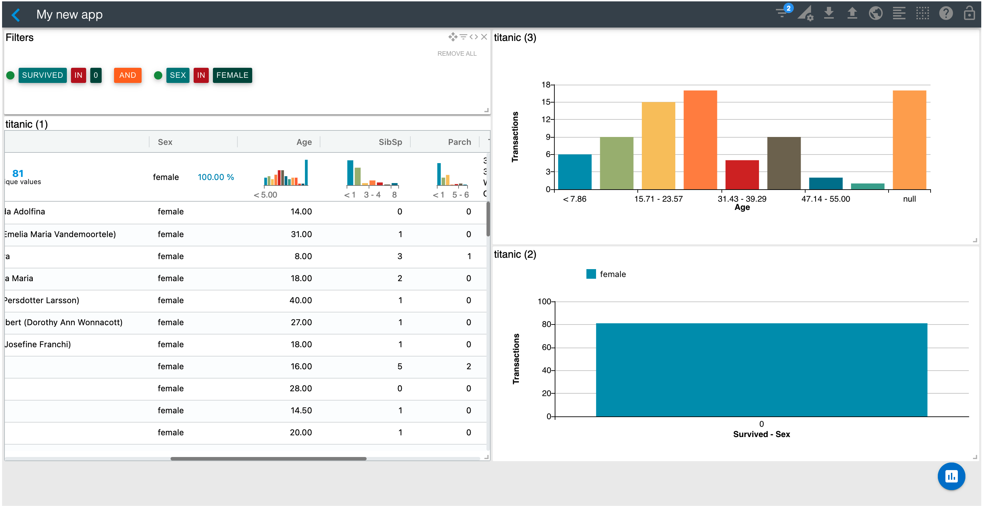This screenshot has width=984, height=510.
Task: Click the SibSp column header
Action: pos(390,142)
